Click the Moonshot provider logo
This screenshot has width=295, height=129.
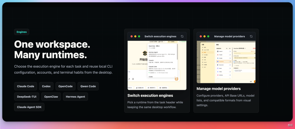(x=218, y=65)
